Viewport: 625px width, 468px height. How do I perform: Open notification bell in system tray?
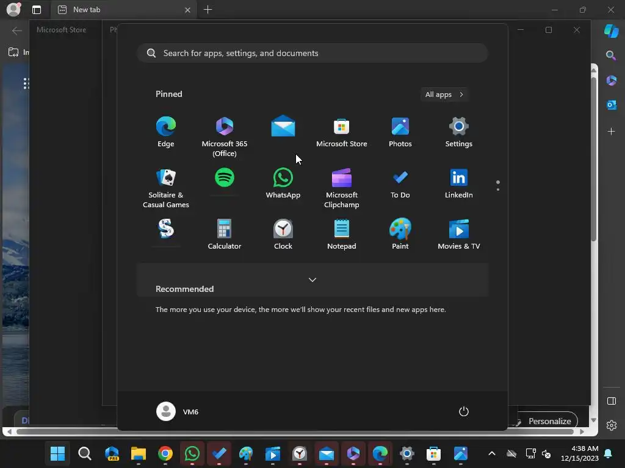(609, 453)
